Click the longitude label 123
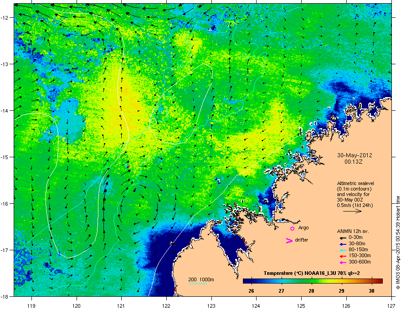The width and height of the screenshot is (401, 310). coord(211,305)
